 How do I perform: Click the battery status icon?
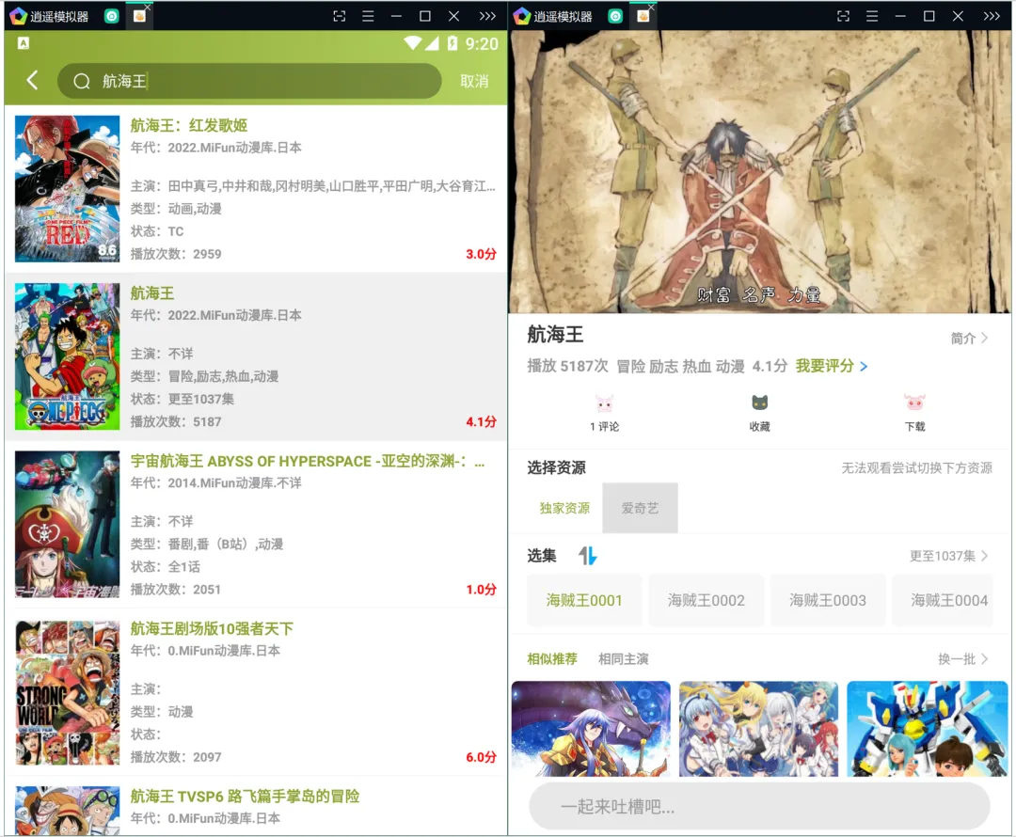(x=452, y=43)
